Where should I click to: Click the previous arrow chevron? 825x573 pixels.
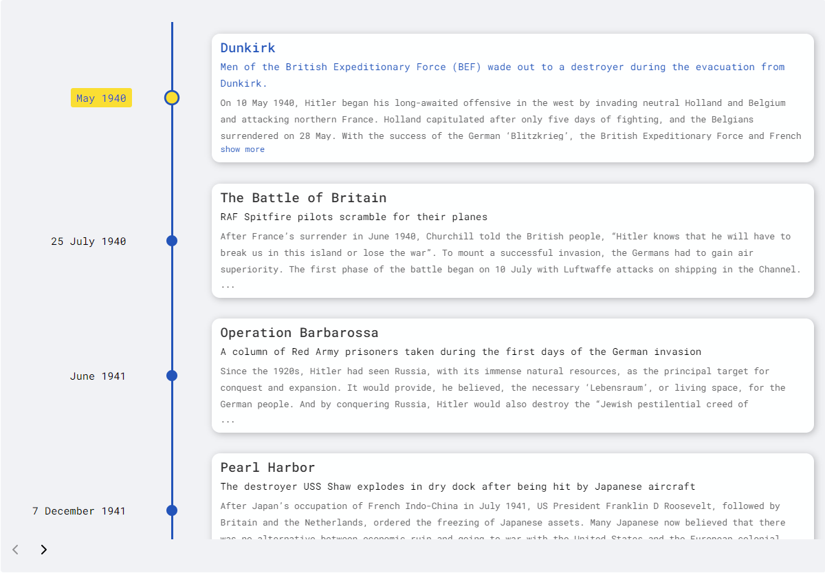[x=16, y=550]
